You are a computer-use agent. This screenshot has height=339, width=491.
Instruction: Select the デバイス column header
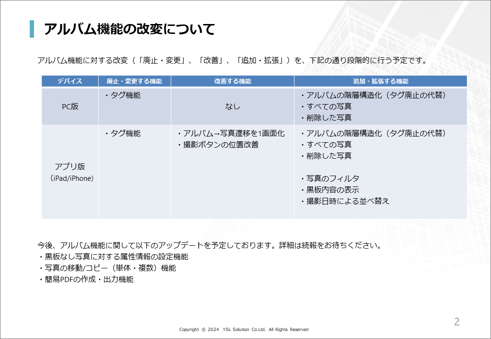[70, 81]
